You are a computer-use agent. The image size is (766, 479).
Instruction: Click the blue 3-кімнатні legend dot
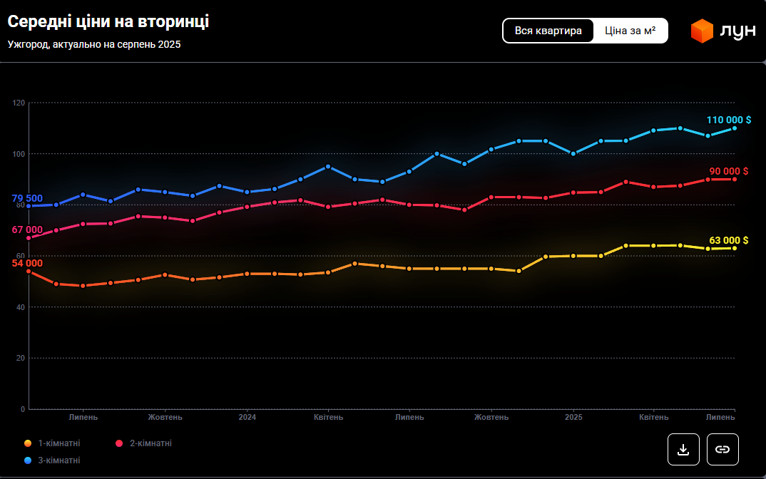pyautogui.click(x=28, y=460)
